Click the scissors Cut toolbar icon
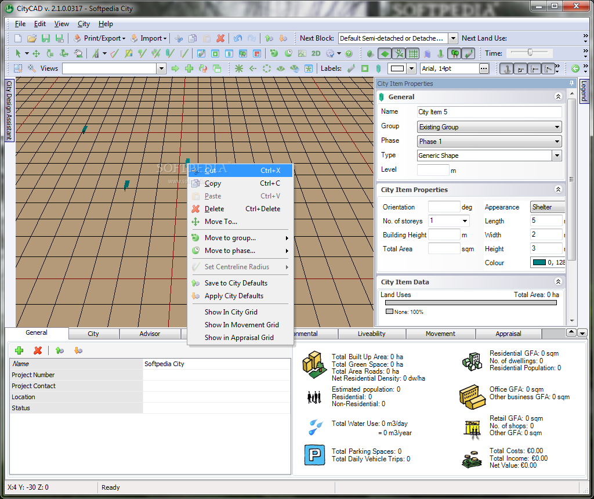 [x=179, y=38]
